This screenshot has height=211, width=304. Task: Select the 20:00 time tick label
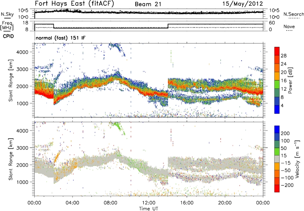[225, 203]
